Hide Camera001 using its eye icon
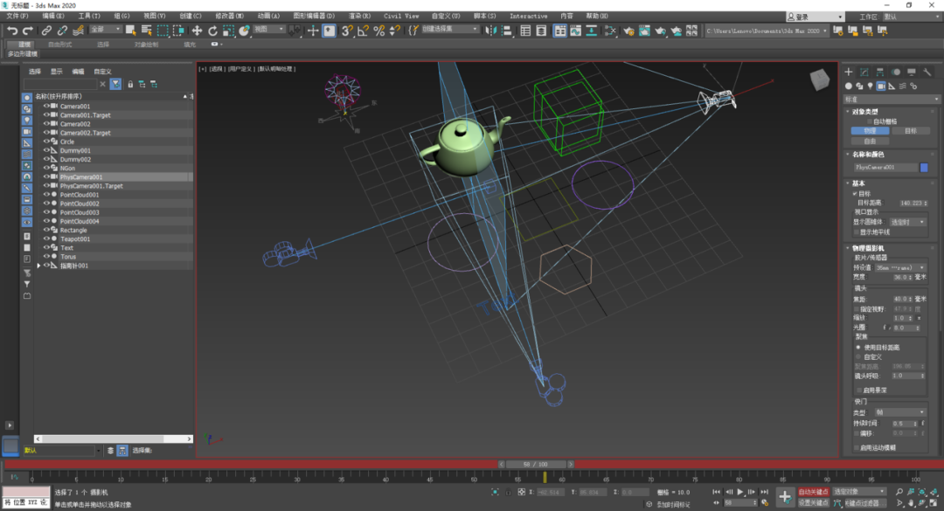 coord(45,106)
